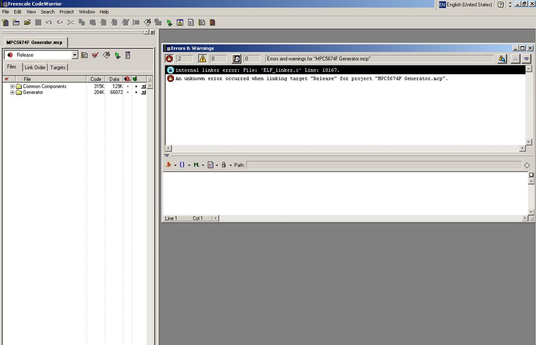Switch to the Link Order tab
Image resolution: width=536 pixels, height=345 pixels.
[35, 68]
